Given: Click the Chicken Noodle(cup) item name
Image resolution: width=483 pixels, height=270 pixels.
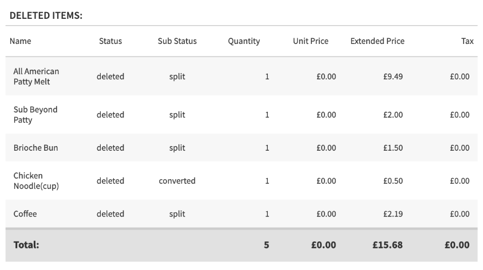Looking at the screenshot, I should (x=36, y=181).
